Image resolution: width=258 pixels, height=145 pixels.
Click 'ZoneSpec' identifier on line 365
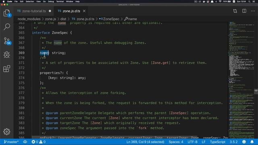pos(60,33)
